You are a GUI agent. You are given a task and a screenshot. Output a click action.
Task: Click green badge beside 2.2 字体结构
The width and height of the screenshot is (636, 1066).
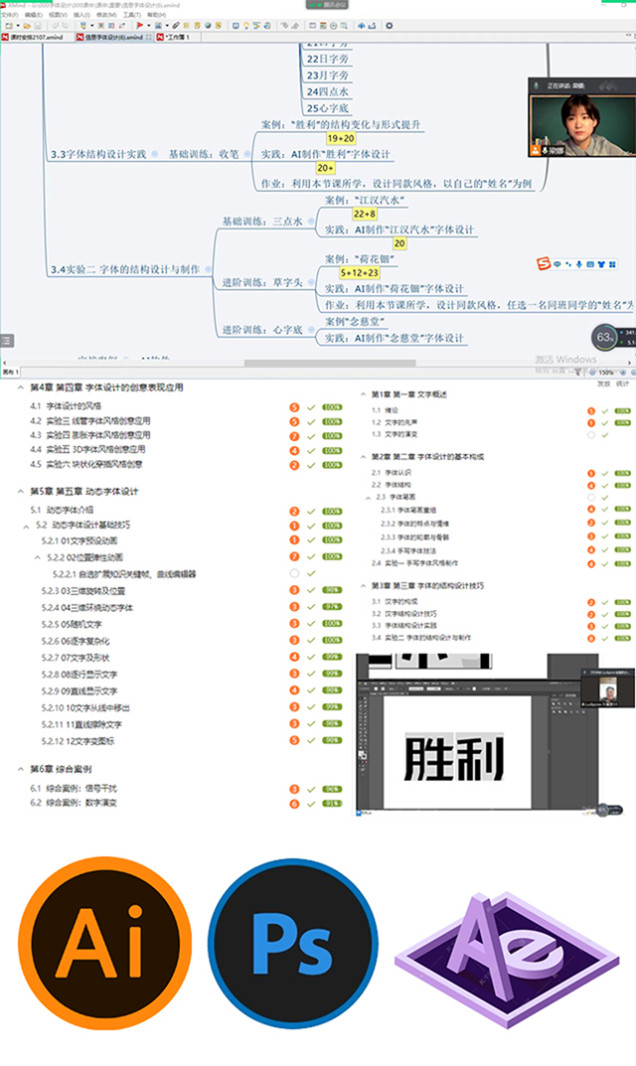tap(622, 486)
